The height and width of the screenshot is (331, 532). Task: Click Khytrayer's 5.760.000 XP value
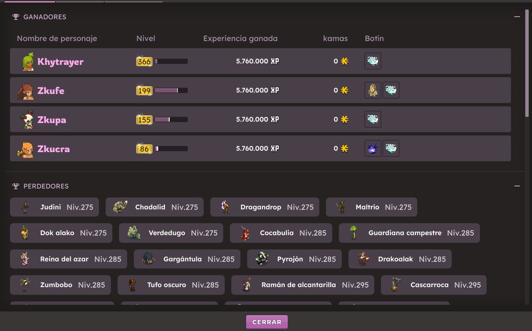tap(258, 61)
